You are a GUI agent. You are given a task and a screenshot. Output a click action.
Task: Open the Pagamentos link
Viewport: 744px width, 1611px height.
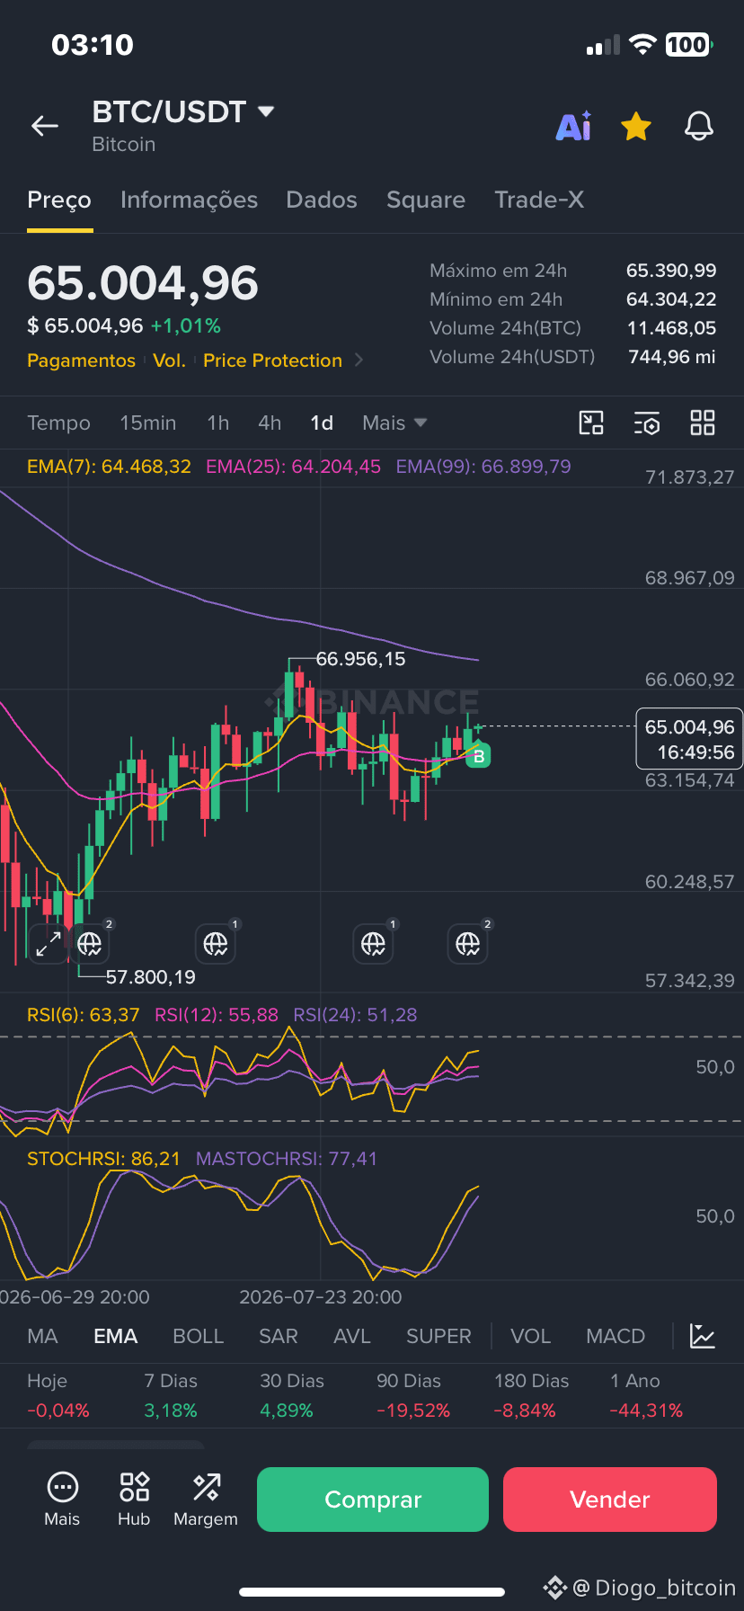tap(81, 360)
